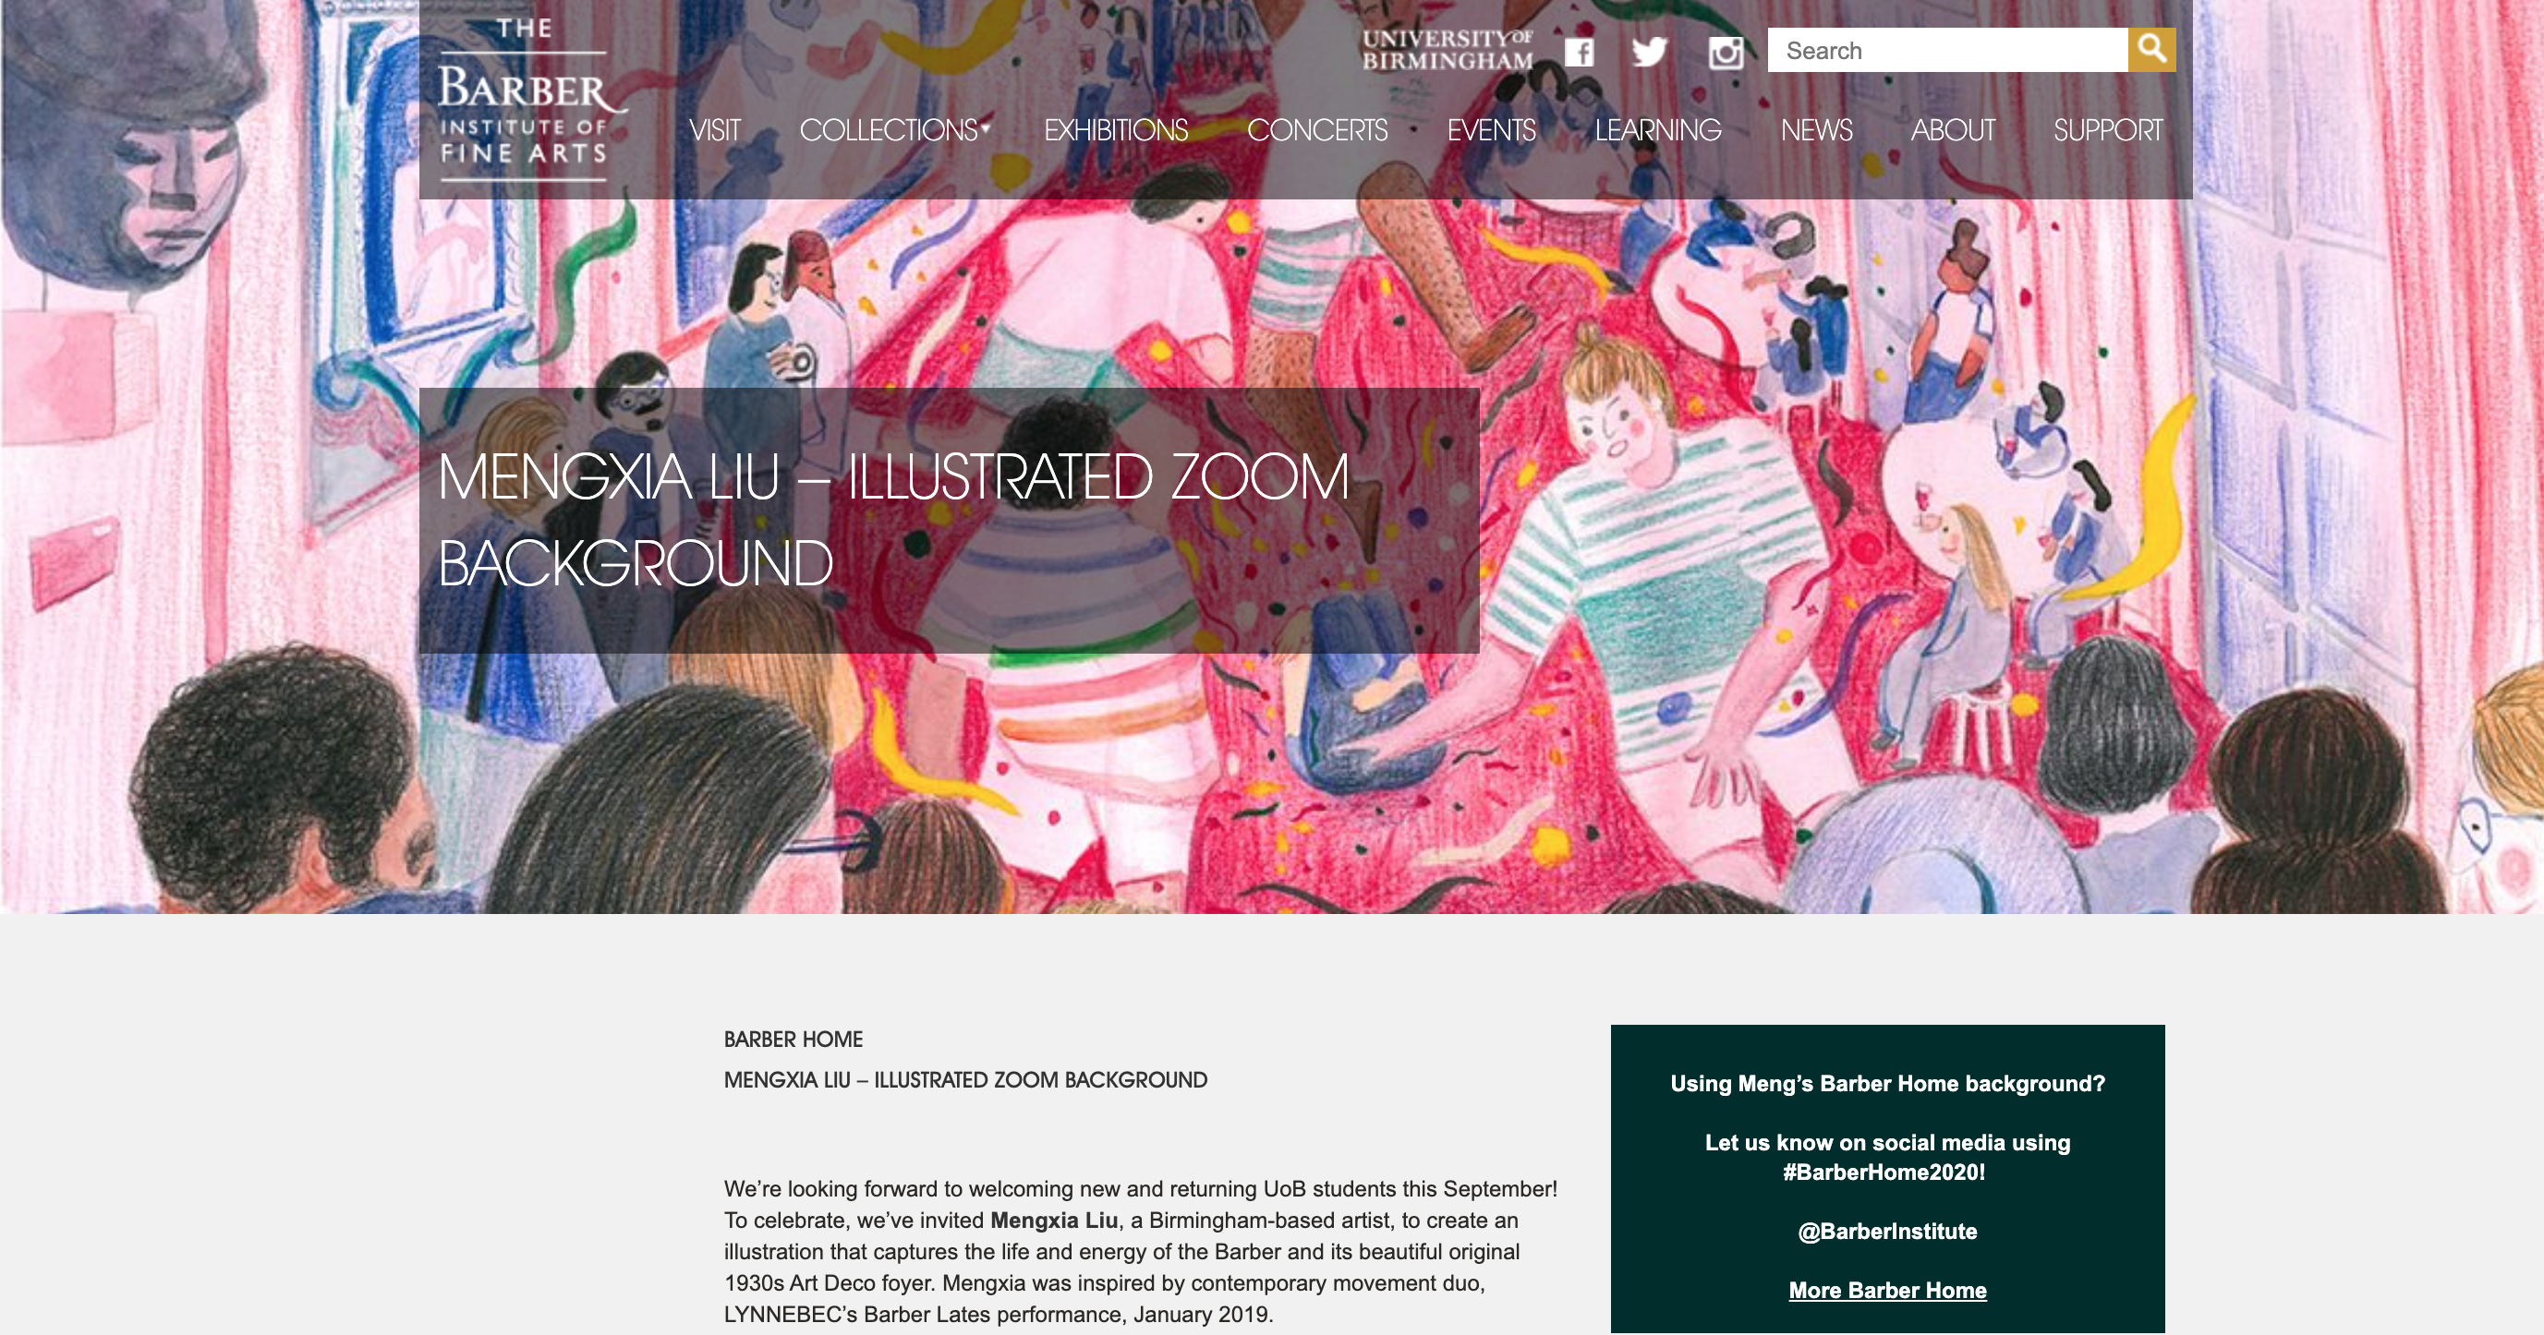Expand the Collections dropdown arrow
2544x1335 pixels.
coord(986,126)
